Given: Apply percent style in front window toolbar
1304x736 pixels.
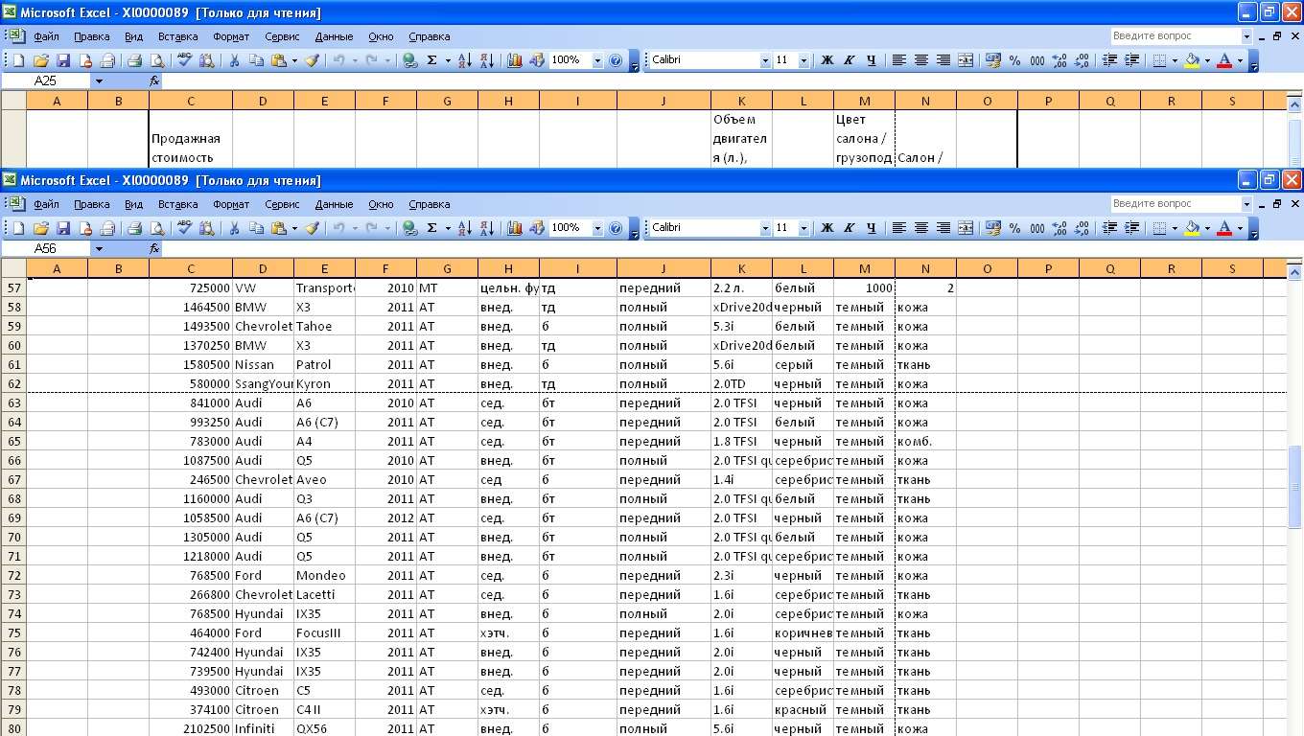Looking at the screenshot, I should (1015, 228).
